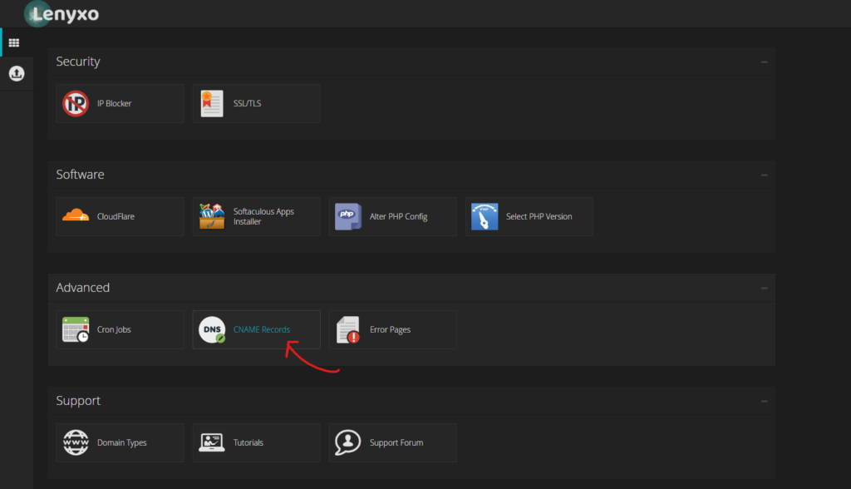Open the Cron Jobs calendar icon
This screenshot has height=489, width=851.
tap(76, 329)
